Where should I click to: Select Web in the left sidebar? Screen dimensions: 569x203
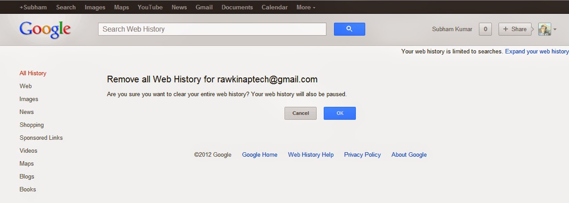click(26, 86)
